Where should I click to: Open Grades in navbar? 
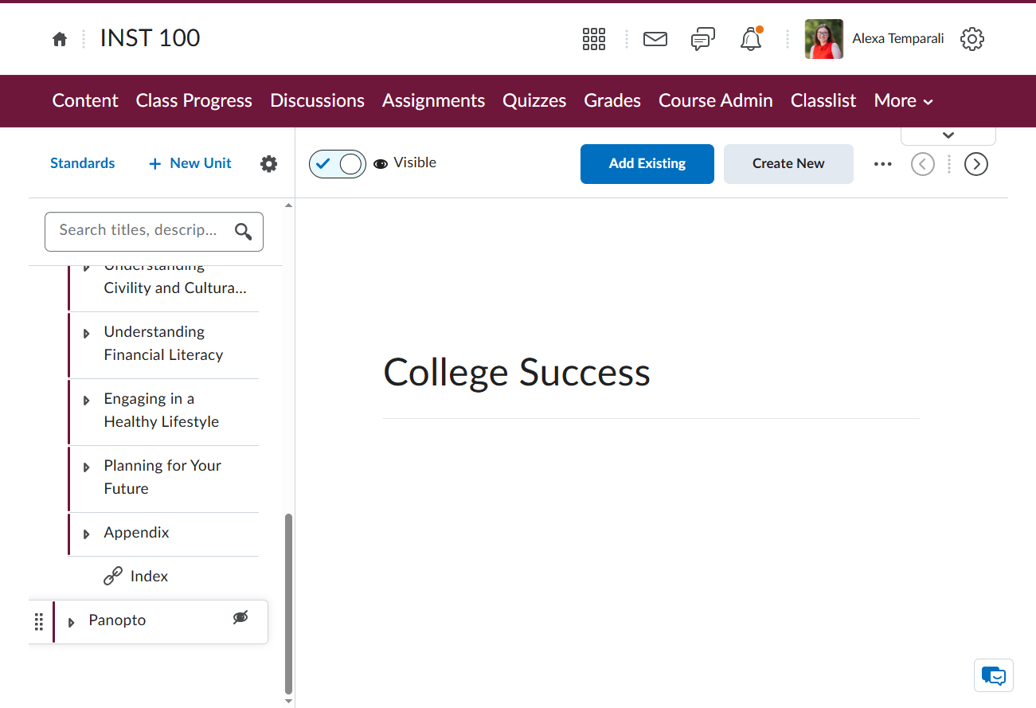[x=612, y=101]
